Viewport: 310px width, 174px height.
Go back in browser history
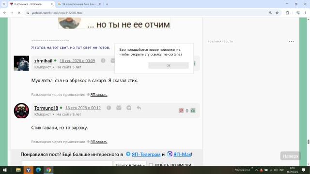point(5,13)
